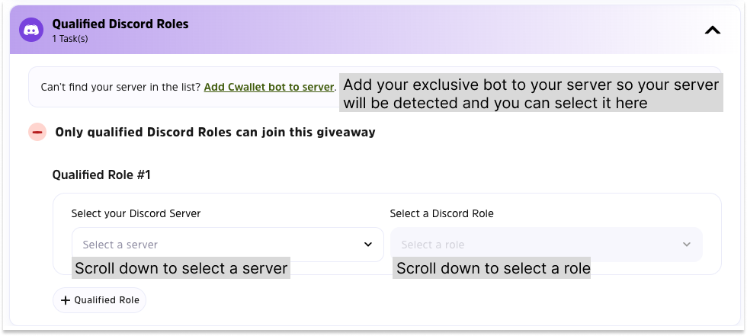
Task: Click the plus icon beside Qualified Role
Action: tap(66, 300)
